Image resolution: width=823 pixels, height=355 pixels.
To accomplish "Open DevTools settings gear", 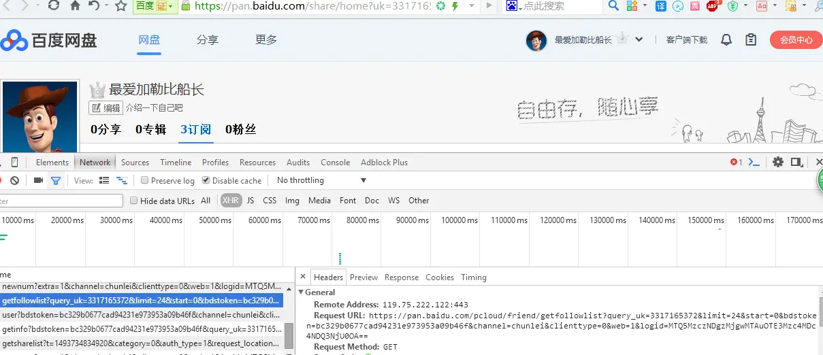I will [778, 162].
